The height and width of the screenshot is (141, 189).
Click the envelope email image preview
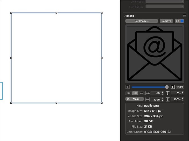tap(155, 54)
